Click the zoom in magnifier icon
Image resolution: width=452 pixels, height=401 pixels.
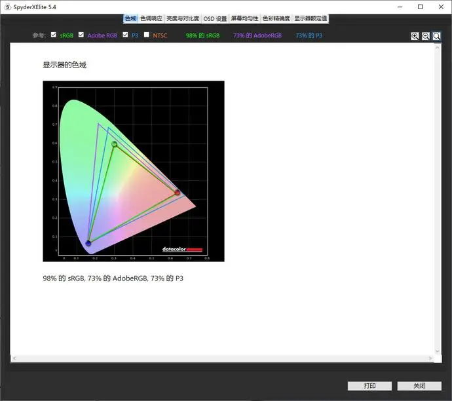(415, 36)
